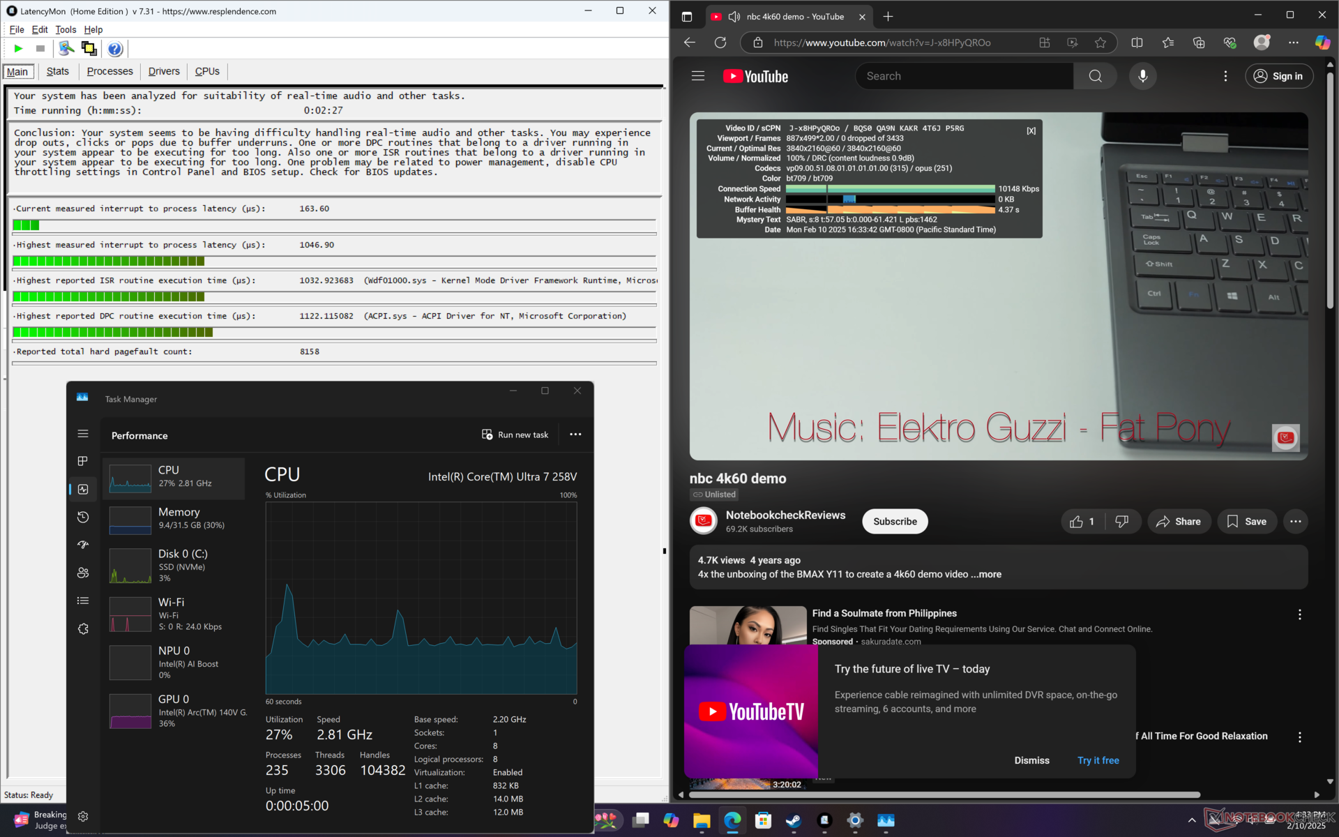The image size is (1339, 837).
Task: Click the LatencyMon help question-mark icon
Action: pyautogui.click(x=115, y=48)
